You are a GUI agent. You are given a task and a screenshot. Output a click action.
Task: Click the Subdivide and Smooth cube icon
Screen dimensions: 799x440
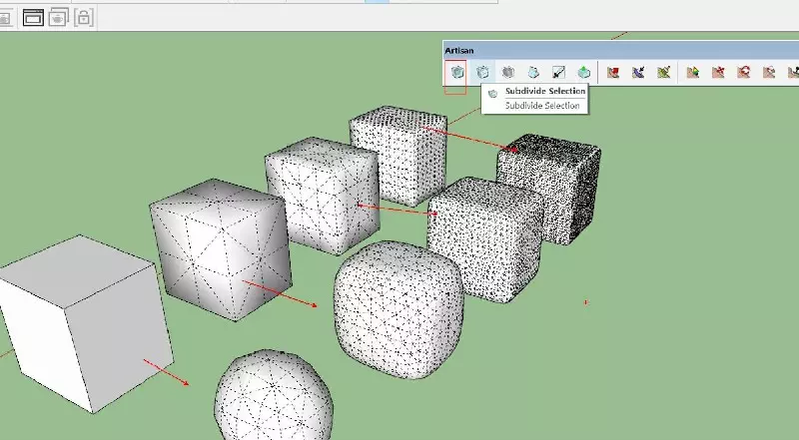[x=457, y=72]
